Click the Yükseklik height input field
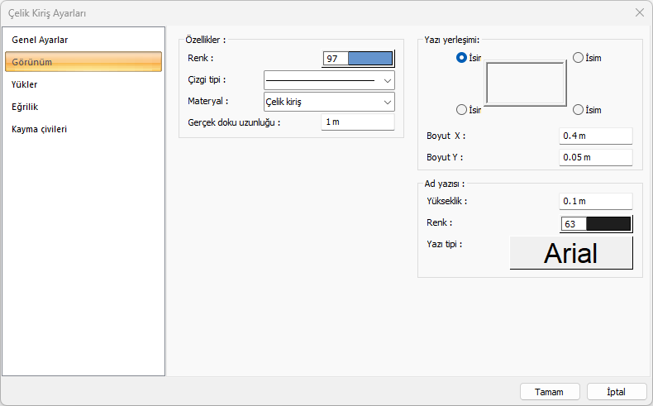This screenshot has width=653, height=406. coord(595,201)
